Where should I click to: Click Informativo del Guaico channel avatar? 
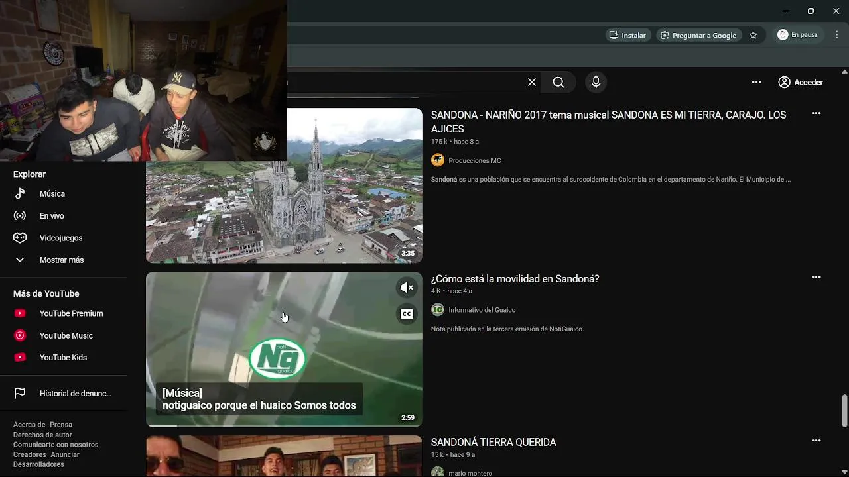coord(438,310)
